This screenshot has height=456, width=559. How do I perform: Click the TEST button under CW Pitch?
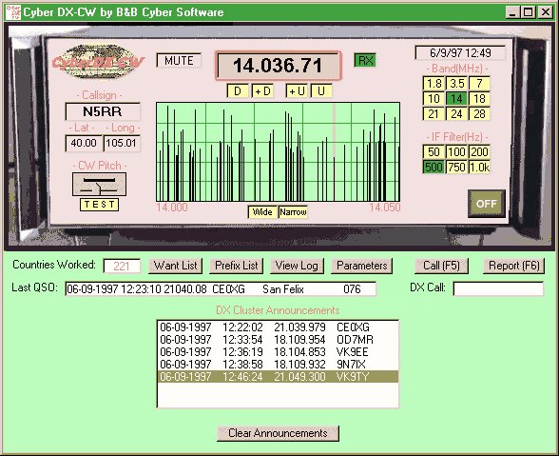[x=99, y=205]
